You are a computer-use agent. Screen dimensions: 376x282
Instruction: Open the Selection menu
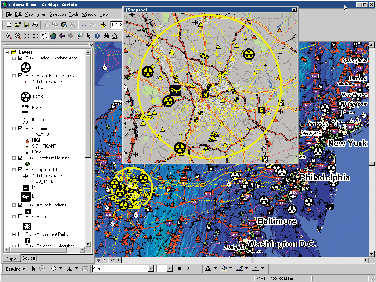tap(58, 14)
